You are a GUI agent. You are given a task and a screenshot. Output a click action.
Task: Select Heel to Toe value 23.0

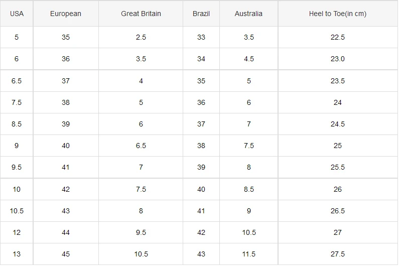338,59
